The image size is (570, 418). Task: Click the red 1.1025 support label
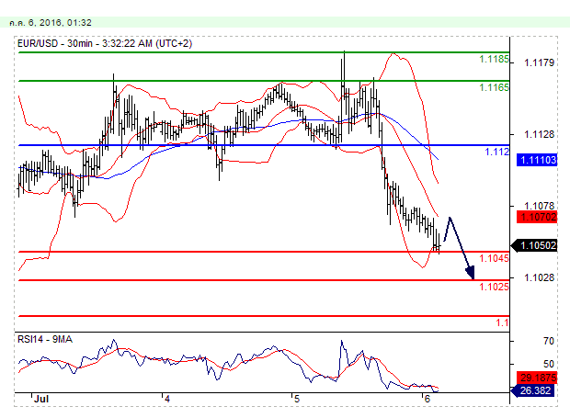click(494, 287)
